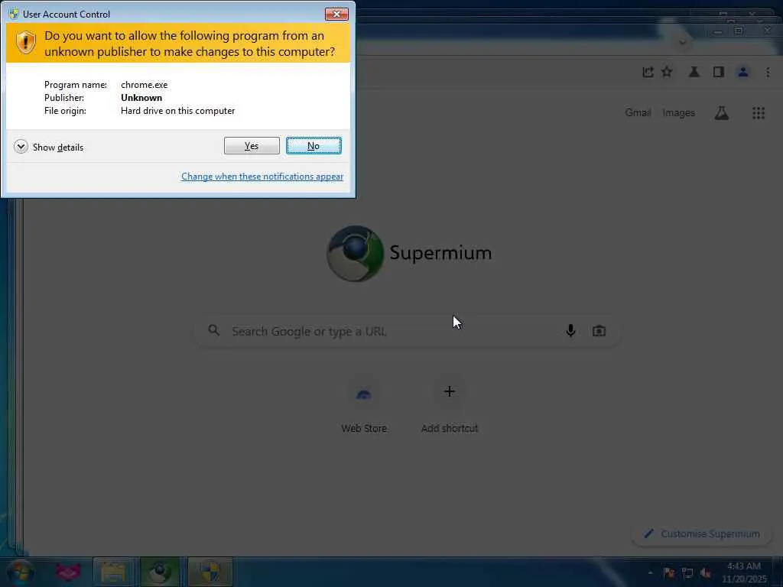Click the taskbar clock showing 4:43 AM

pyautogui.click(x=744, y=572)
